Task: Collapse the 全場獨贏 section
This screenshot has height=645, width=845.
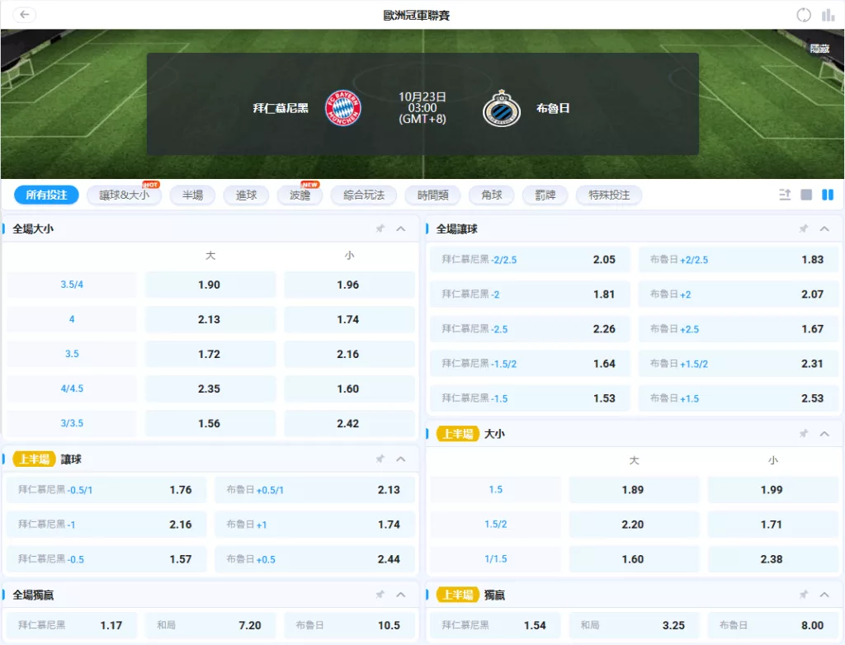Action: click(401, 595)
